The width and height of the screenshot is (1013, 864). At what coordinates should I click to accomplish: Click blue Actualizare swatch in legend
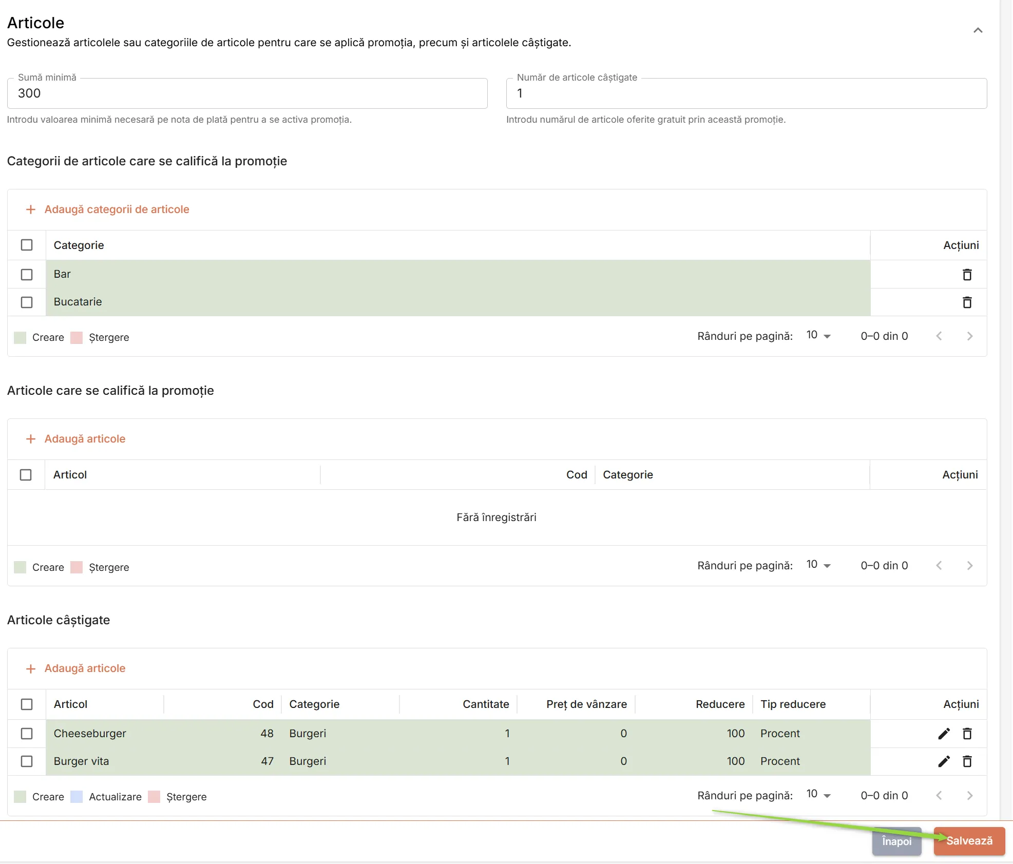click(77, 797)
